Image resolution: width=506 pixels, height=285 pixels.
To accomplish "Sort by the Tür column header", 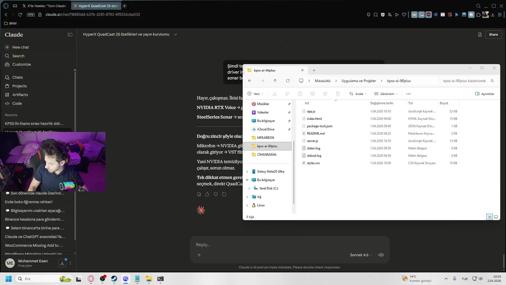I will 410,103.
